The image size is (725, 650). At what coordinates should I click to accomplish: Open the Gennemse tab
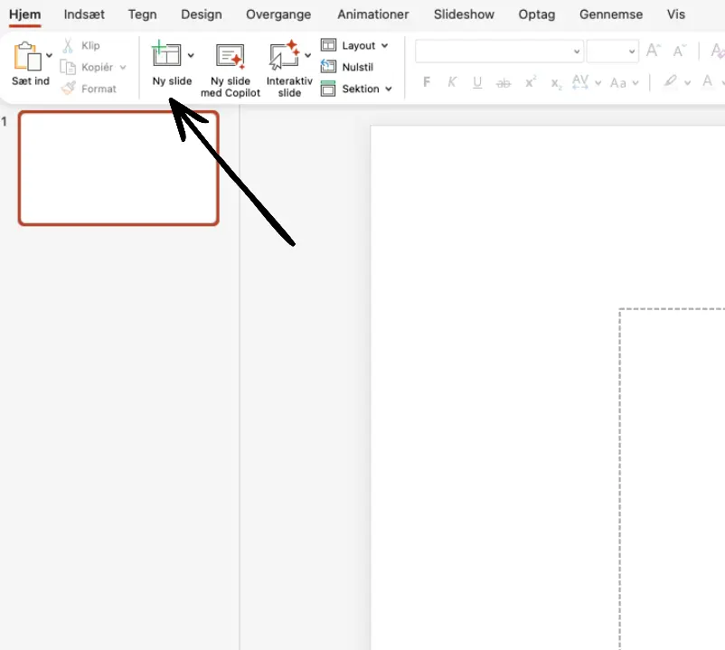coord(611,14)
